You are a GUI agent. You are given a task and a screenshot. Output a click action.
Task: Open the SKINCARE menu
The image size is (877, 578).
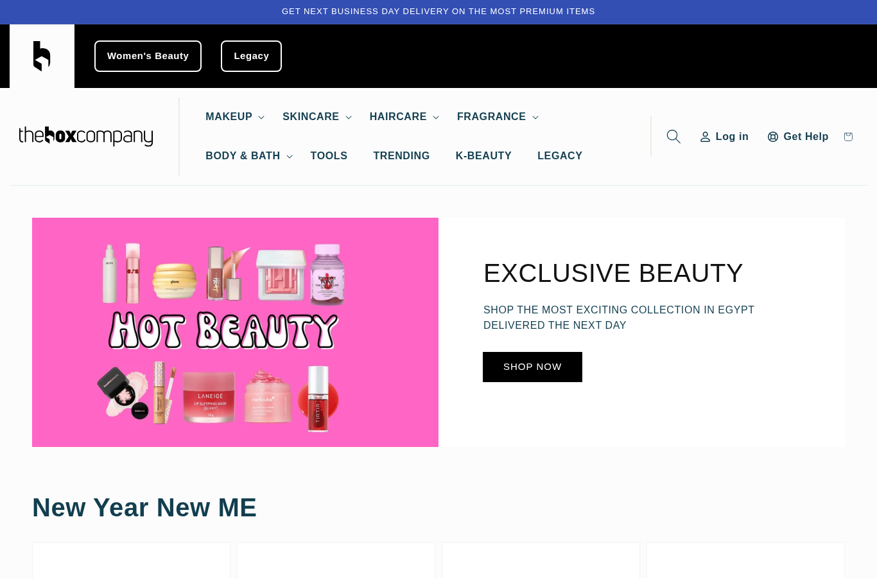[x=311, y=117]
